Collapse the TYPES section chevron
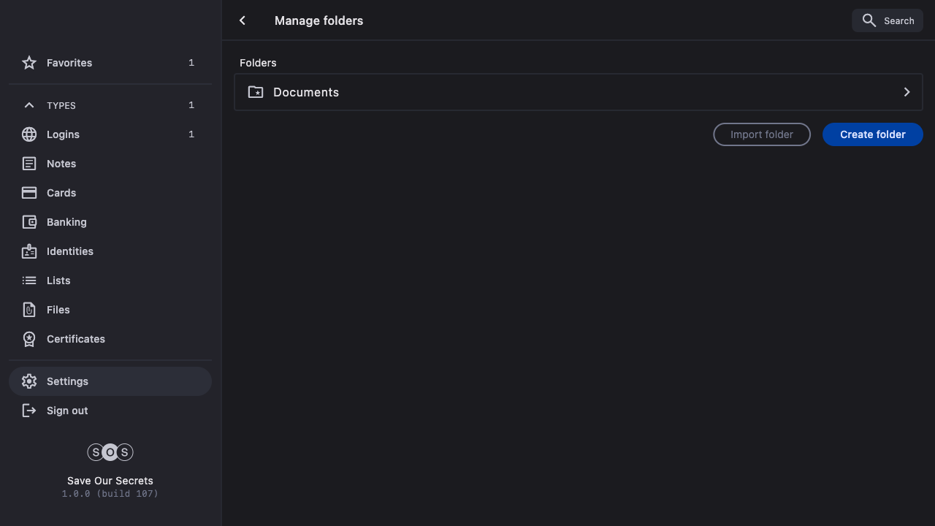This screenshot has height=526, width=935. (29, 105)
